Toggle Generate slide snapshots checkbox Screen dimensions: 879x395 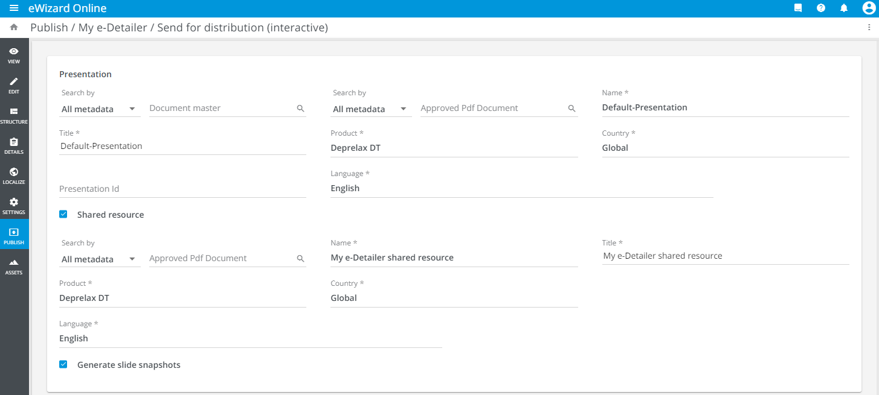[63, 364]
